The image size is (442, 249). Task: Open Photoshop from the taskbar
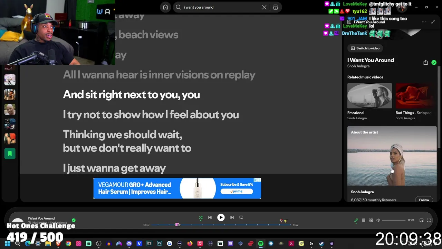(x=160, y=244)
